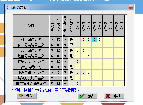The width and height of the screenshot is (143, 105).
Task: Click the blue 说明 note text
Action: 46,90
